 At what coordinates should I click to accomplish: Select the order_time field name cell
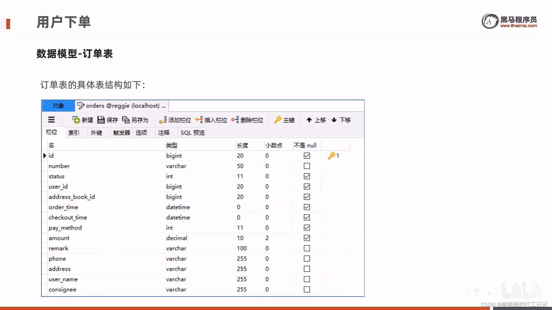(x=106, y=207)
